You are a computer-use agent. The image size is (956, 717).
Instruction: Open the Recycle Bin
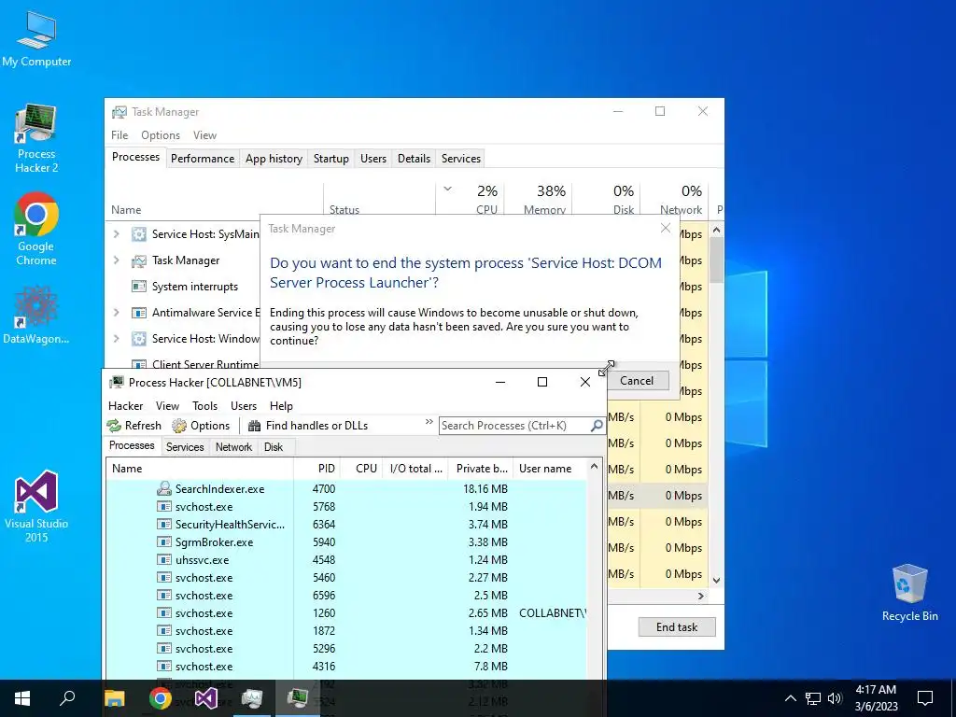[x=909, y=593]
